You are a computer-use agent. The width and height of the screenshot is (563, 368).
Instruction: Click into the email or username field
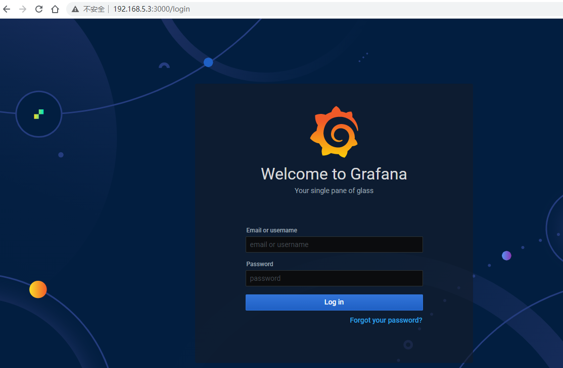(x=334, y=244)
